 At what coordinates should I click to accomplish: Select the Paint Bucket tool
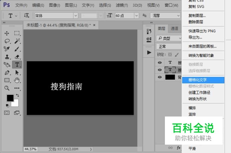tap(7, 65)
